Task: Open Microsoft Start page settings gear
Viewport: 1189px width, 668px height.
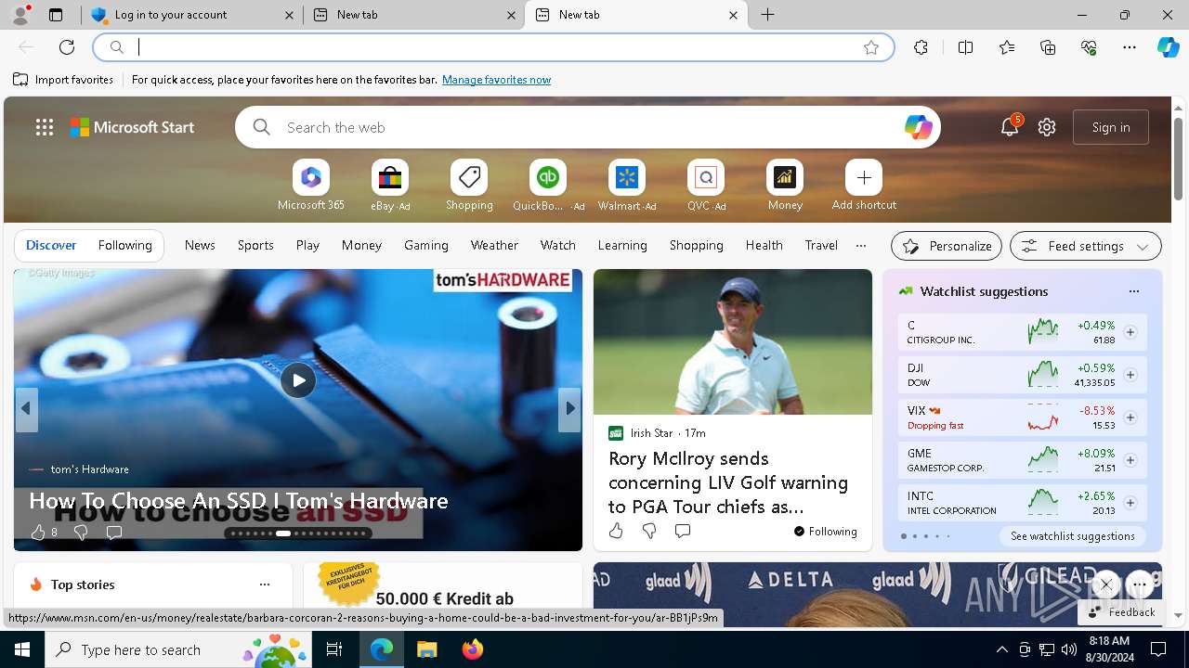Action: pos(1047,127)
